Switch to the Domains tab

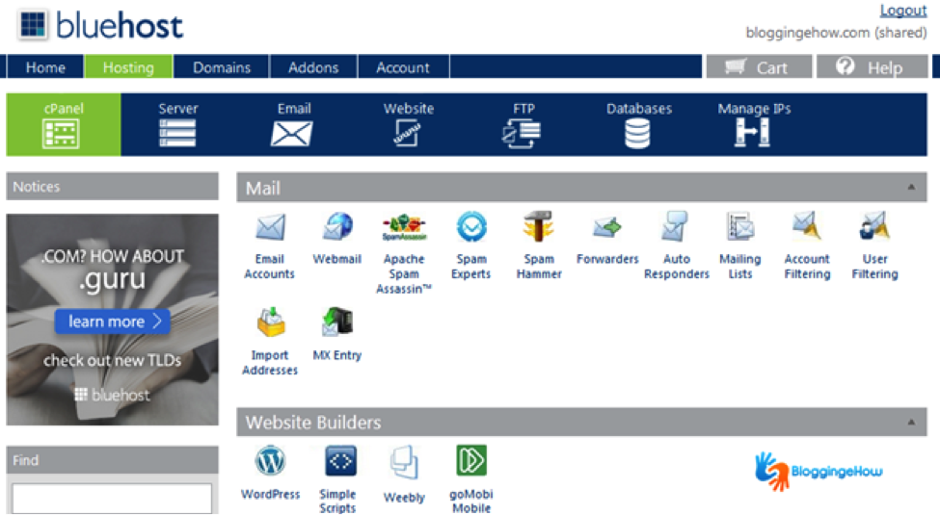click(221, 67)
